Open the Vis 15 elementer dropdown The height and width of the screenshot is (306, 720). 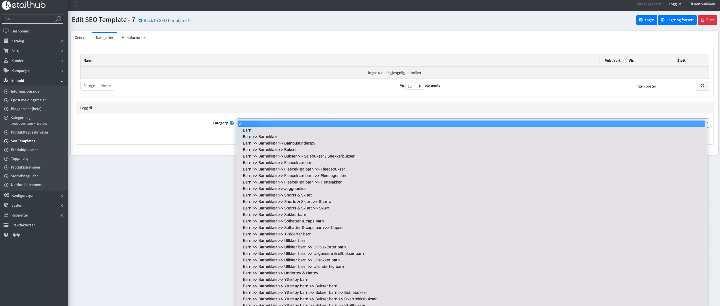414,86
